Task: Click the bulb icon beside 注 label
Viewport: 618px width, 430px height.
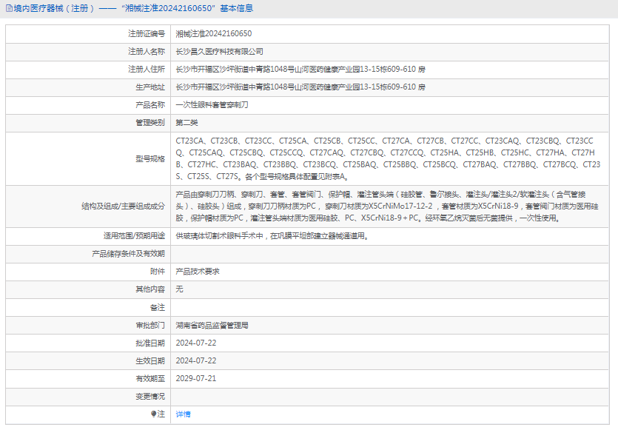Action: click(155, 414)
